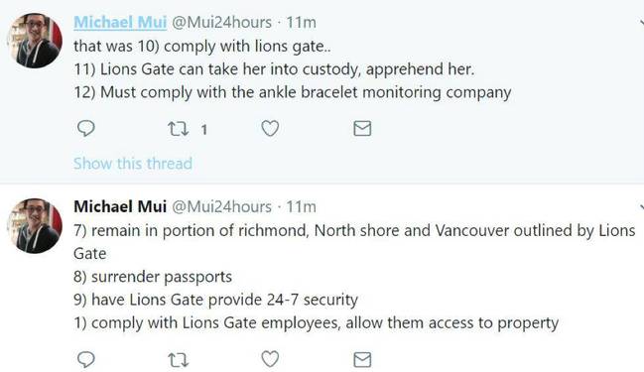Like the tweet about surrendering passports
Image resolution: width=644 pixels, height=372 pixels.
[270, 360]
